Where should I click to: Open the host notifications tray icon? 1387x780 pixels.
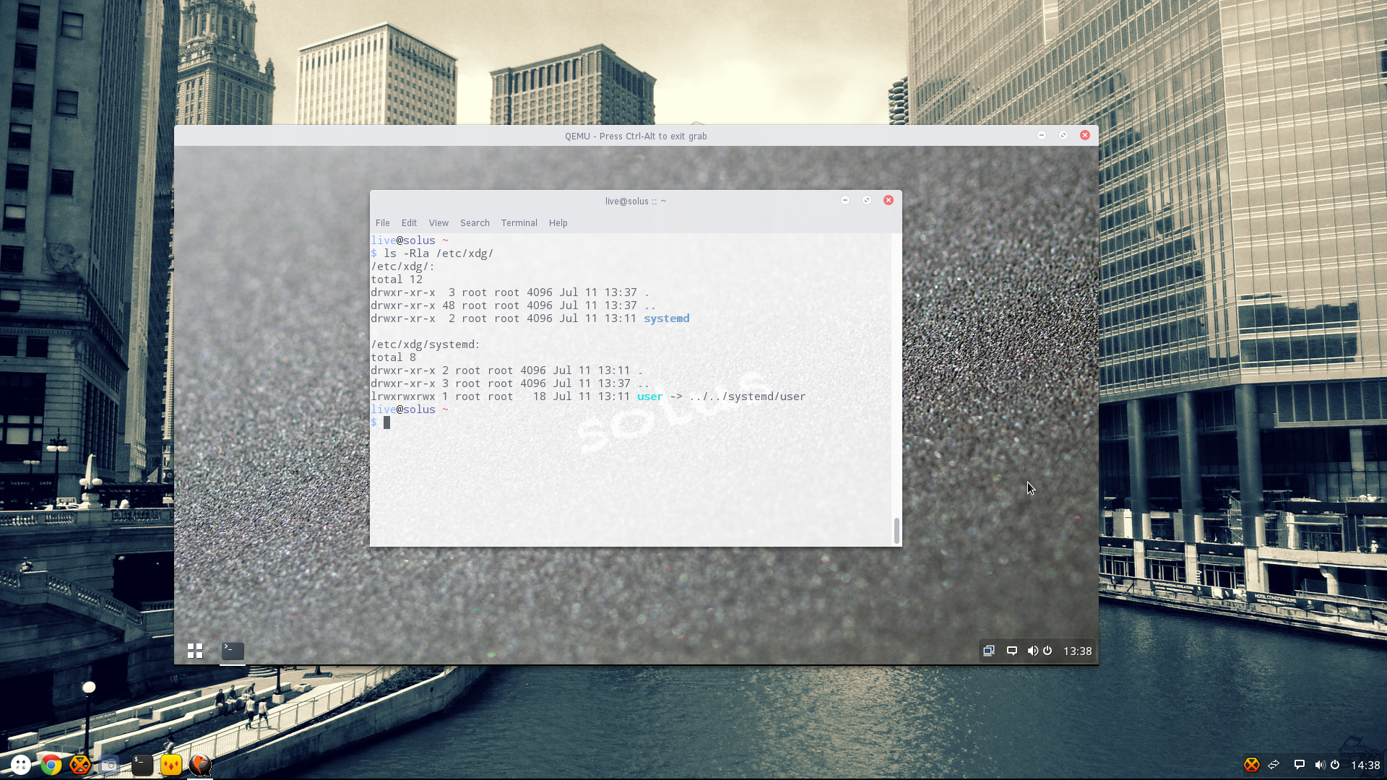pos(1299,765)
